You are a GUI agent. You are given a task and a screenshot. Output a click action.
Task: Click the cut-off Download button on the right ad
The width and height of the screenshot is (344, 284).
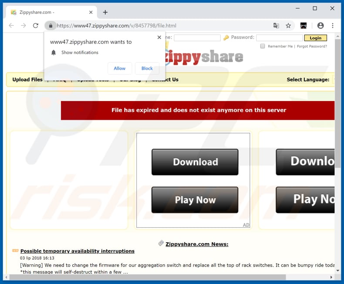click(x=305, y=162)
